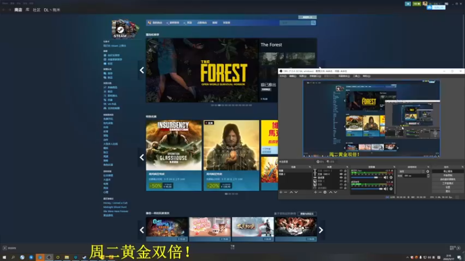Image resolution: width=465 pixels, height=261 pixels.
Task: Adjust the transition duration stepper in OBS
Action: pyautogui.click(x=428, y=176)
